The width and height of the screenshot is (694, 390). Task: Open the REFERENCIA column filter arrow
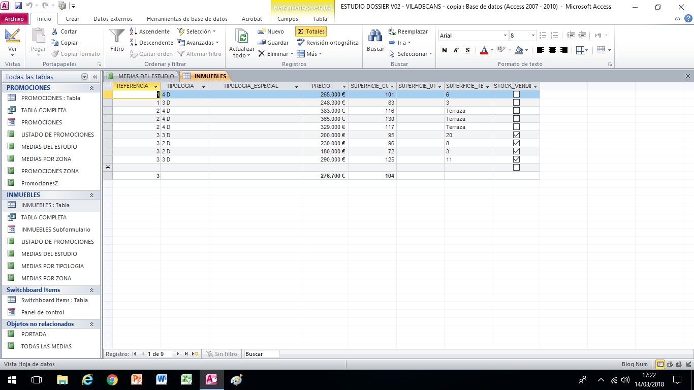156,86
